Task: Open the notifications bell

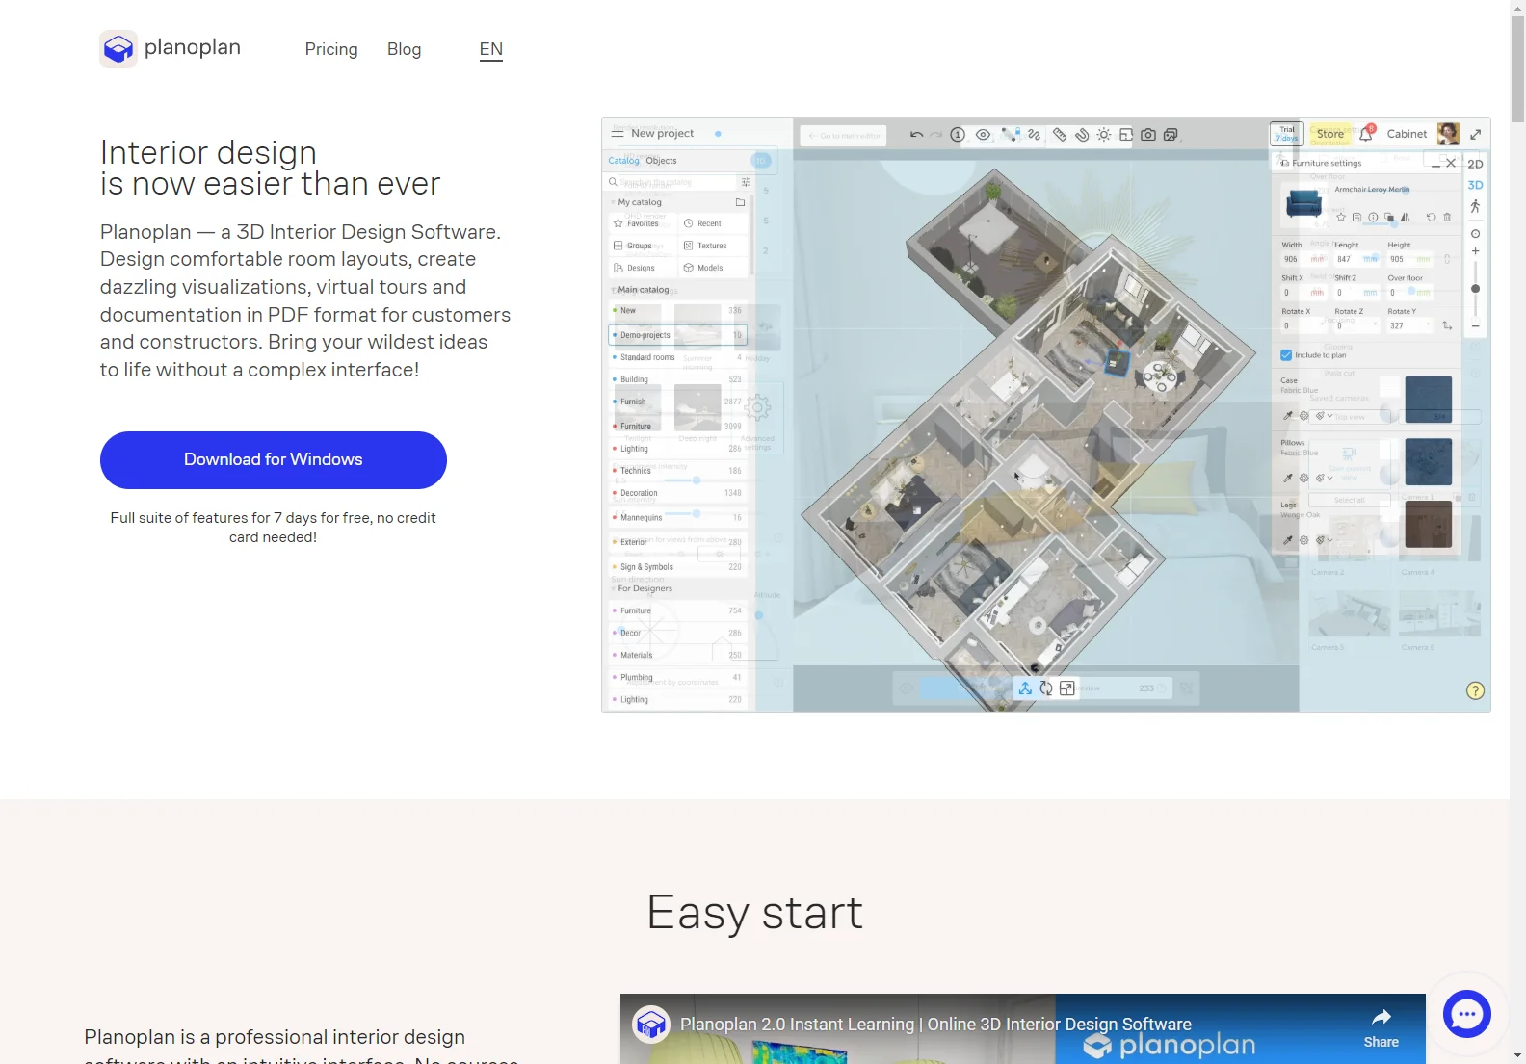Action: 1366,134
